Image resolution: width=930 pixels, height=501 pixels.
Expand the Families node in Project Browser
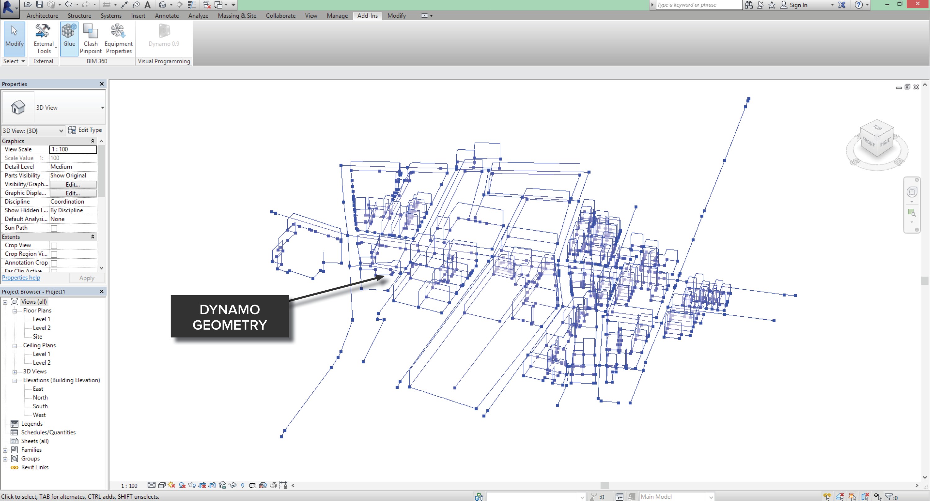5,450
